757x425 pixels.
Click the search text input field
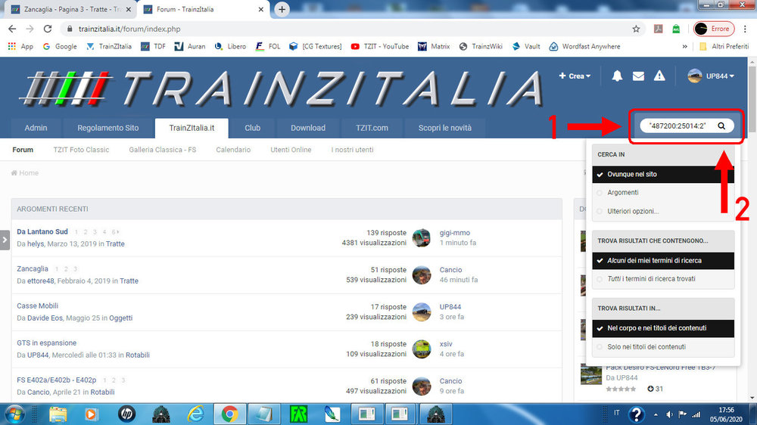pyautogui.click(x=678, y=126)
